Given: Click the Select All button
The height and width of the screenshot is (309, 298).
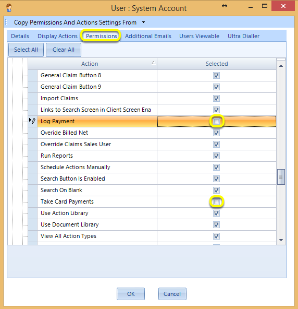Looking at the screenshot, I should [x=26, y=50].
